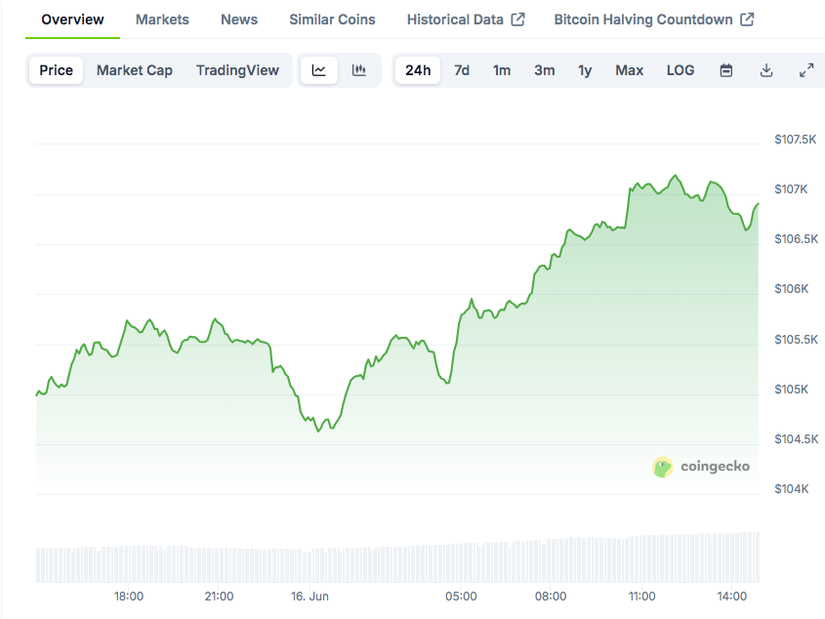This screenshot has width=825, height=619.
Task: Switch to candlestick chart view icon
Action: point(359,70)
